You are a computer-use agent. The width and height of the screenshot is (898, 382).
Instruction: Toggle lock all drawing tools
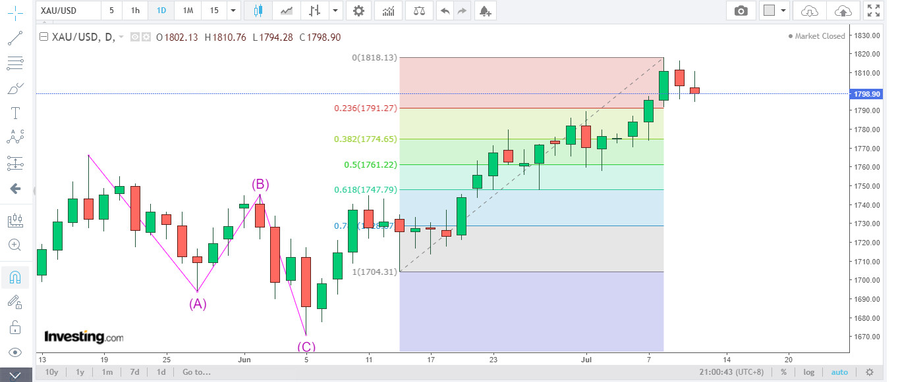tap(14, 327)
